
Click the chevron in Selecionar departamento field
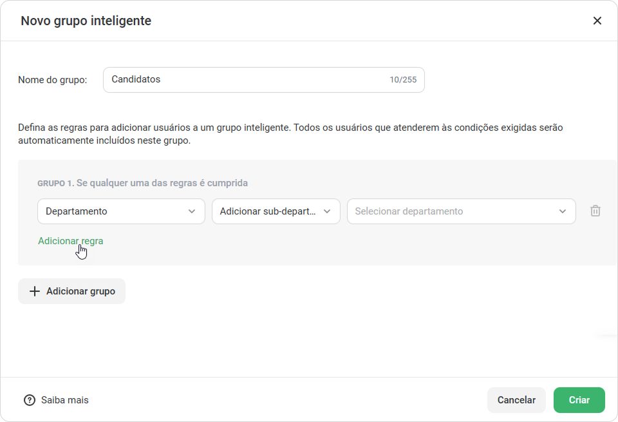(x=563, y=211)
